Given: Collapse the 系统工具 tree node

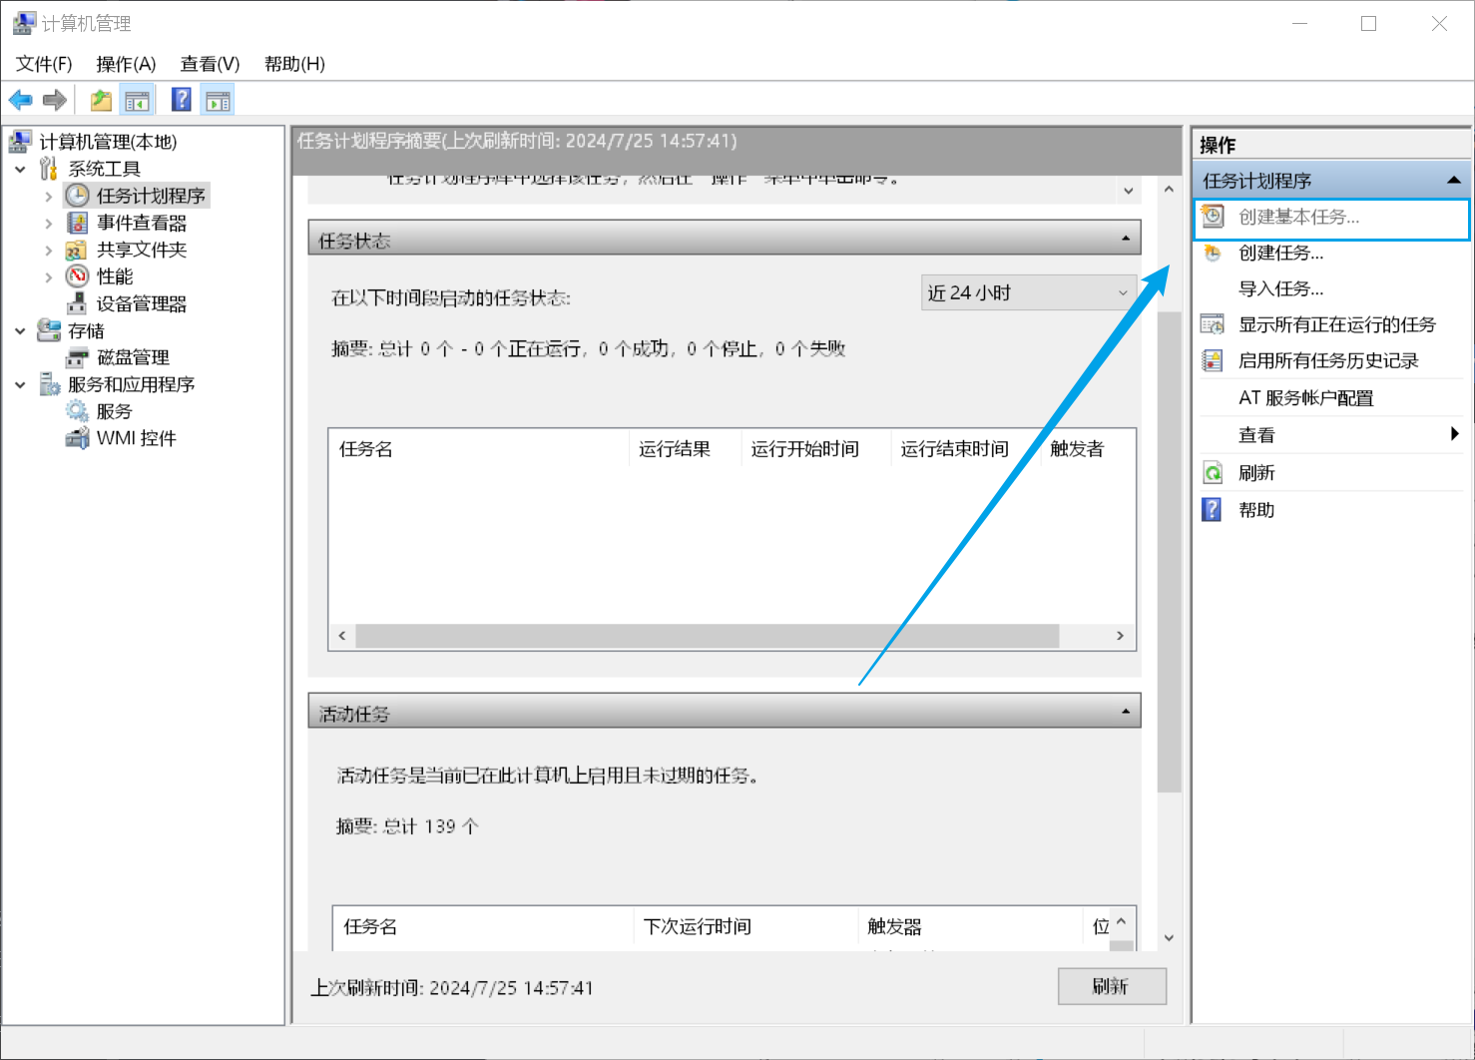Looking at the screenshot, I should click(20, 170).
